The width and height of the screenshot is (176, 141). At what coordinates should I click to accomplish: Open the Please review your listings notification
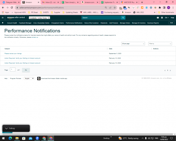pos(13,54)
